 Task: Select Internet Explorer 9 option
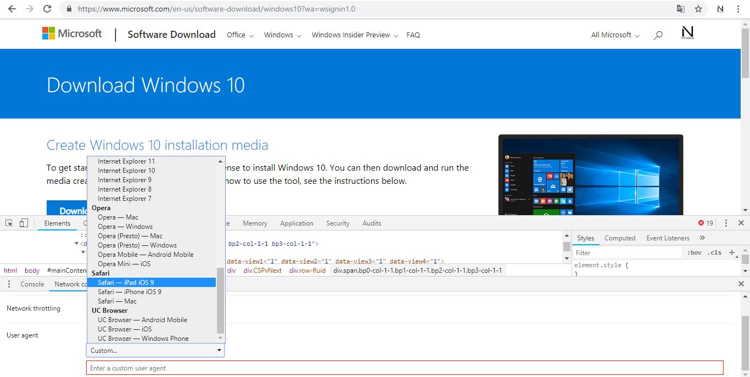click(152, 179)
